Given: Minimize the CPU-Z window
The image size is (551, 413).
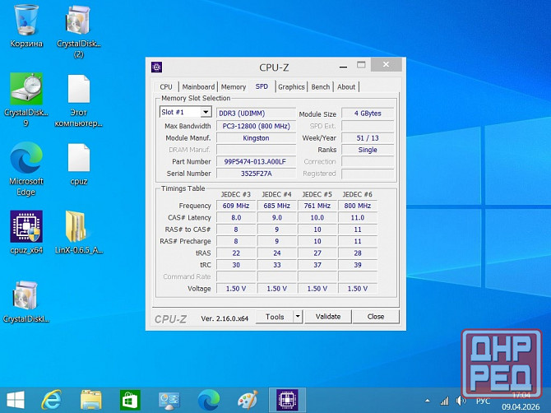Looking at the screenshot, I should [343, 67].
